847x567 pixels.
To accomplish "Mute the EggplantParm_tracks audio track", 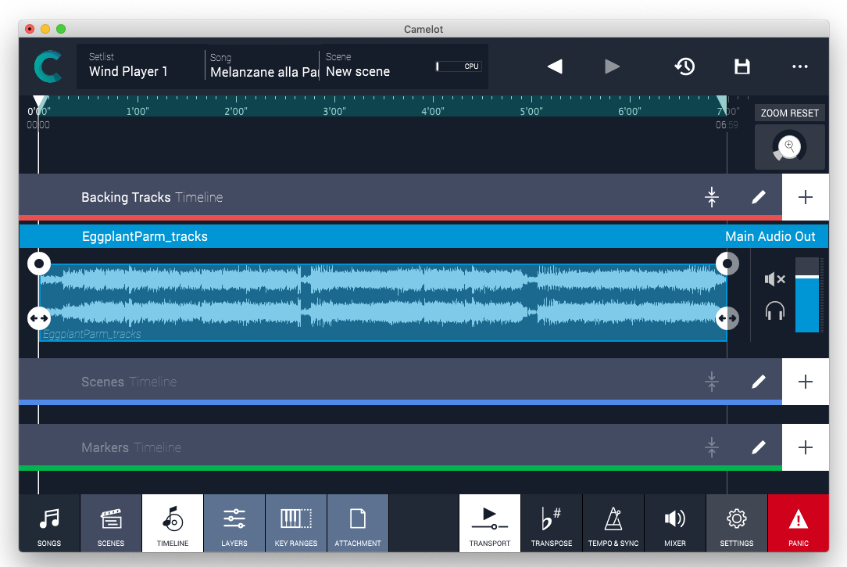I will coord(774,279).
